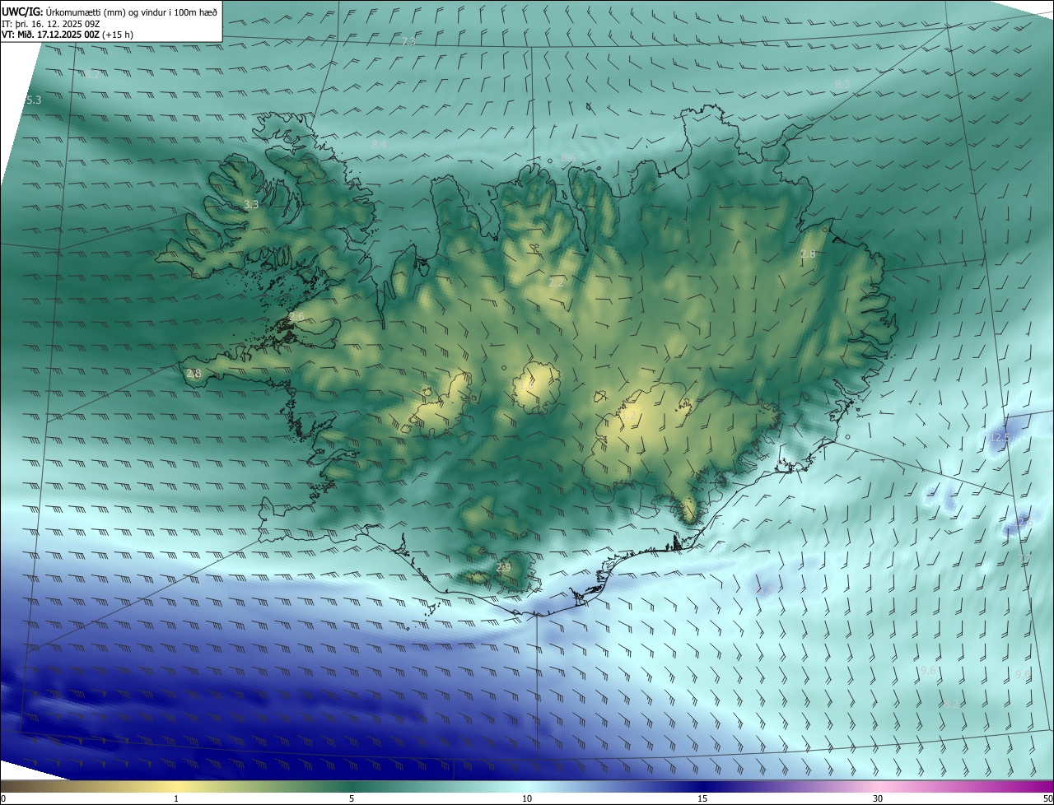Click the 10 tick on the color scale

pos(527,798)
